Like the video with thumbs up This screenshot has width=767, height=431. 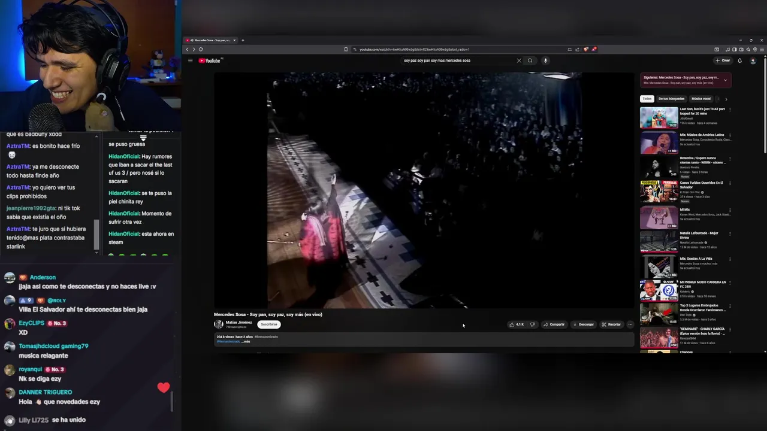pyautogui.click(x=516, y=324)
